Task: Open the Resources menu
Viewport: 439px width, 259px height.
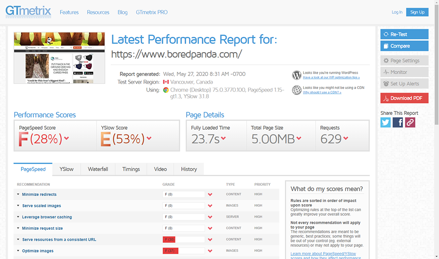Action: [x=98, y=12]
